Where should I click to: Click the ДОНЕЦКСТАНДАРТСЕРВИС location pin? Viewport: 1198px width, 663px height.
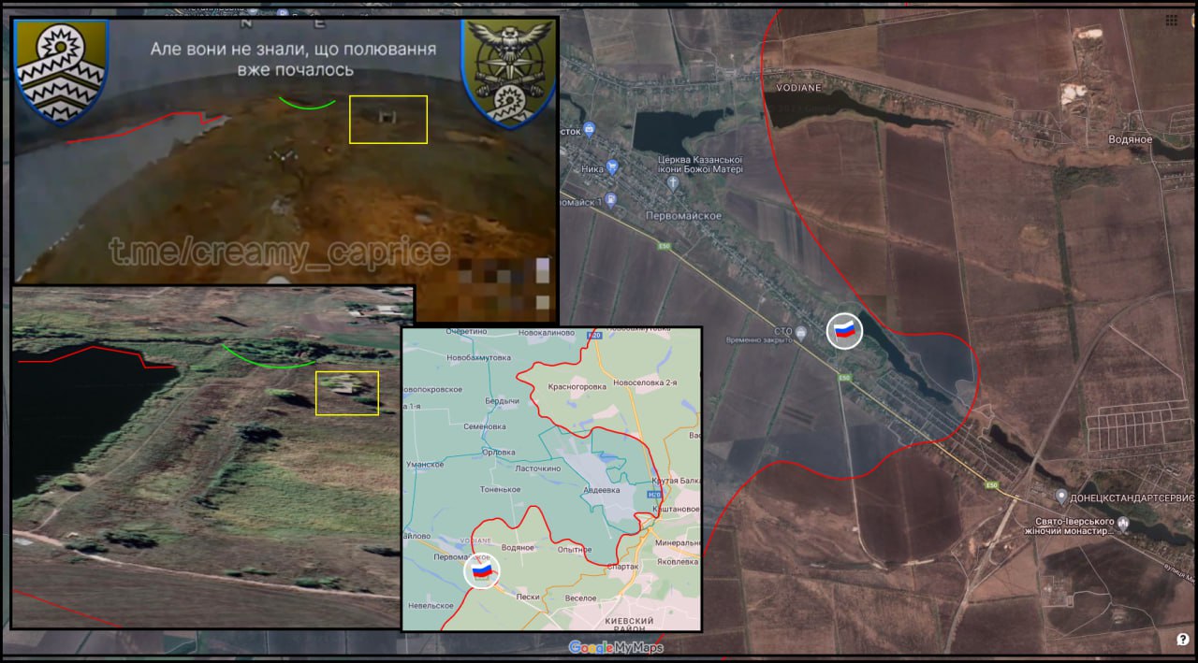coord(1060,497)
